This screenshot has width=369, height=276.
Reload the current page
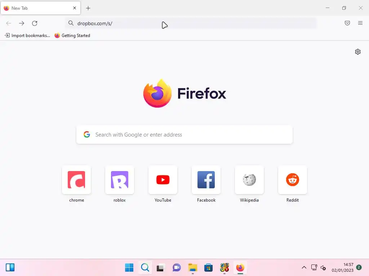(35, 23)
